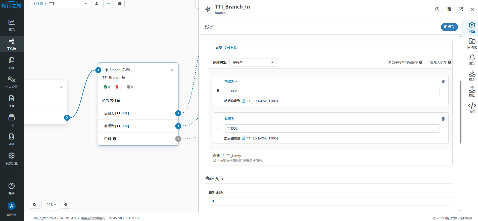This screenshot has width=478, height=221.
Task: Click the 保存 save button
Action: (x=449, y=27)
